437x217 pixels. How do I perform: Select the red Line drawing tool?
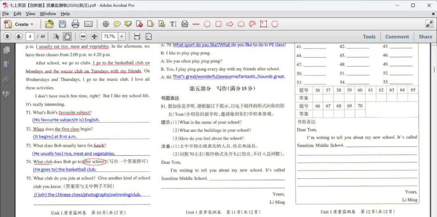click(x=196, y=24)
